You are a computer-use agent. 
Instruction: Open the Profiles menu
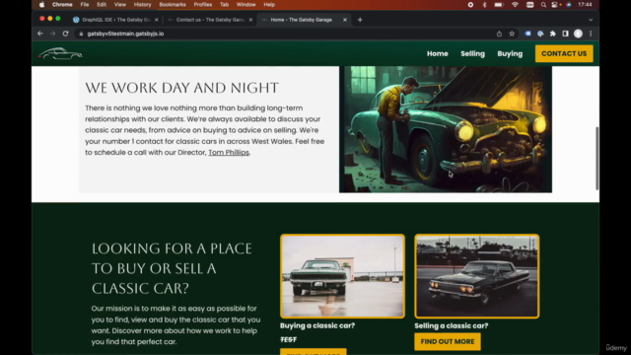coord(203,5)
